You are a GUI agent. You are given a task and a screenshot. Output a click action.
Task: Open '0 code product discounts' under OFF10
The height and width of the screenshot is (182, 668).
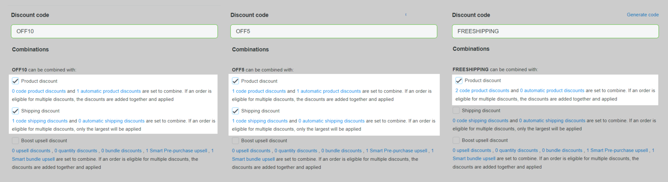point(39,91)
